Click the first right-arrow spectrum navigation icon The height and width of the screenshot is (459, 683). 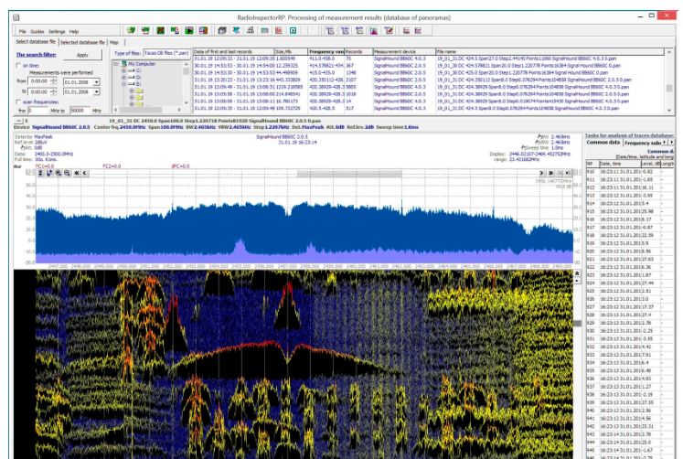542,173
